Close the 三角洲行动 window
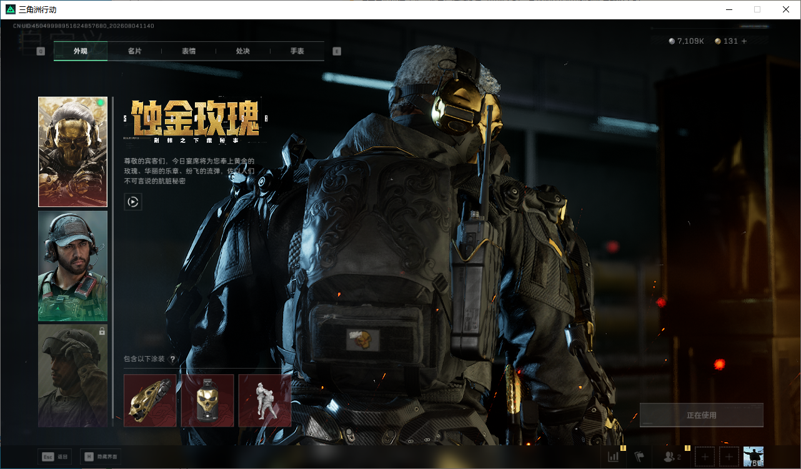This screenshot has width=801, height=469. tap(786, 9)
